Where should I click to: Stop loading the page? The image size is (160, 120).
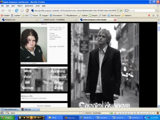22,10
